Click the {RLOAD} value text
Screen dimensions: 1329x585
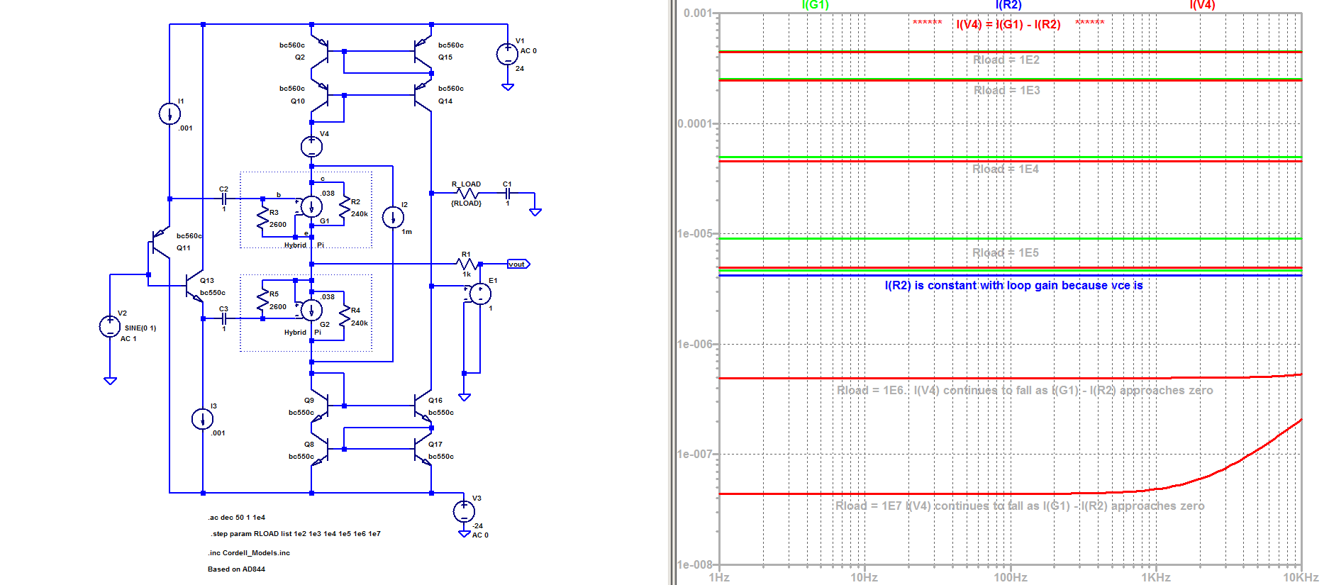(467, 204)
